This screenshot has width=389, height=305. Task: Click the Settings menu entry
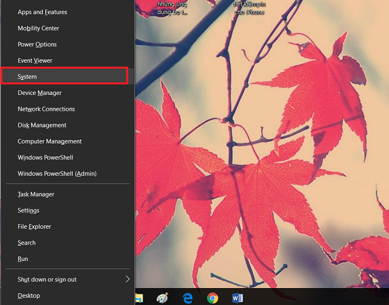tap(28, 211)
